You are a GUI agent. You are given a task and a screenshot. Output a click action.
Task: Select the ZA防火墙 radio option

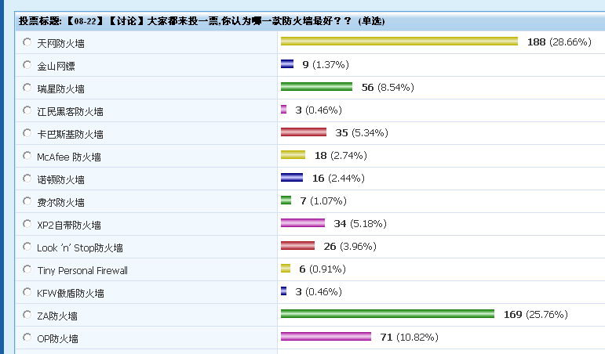pyautogui.click(x=27, y=315)
